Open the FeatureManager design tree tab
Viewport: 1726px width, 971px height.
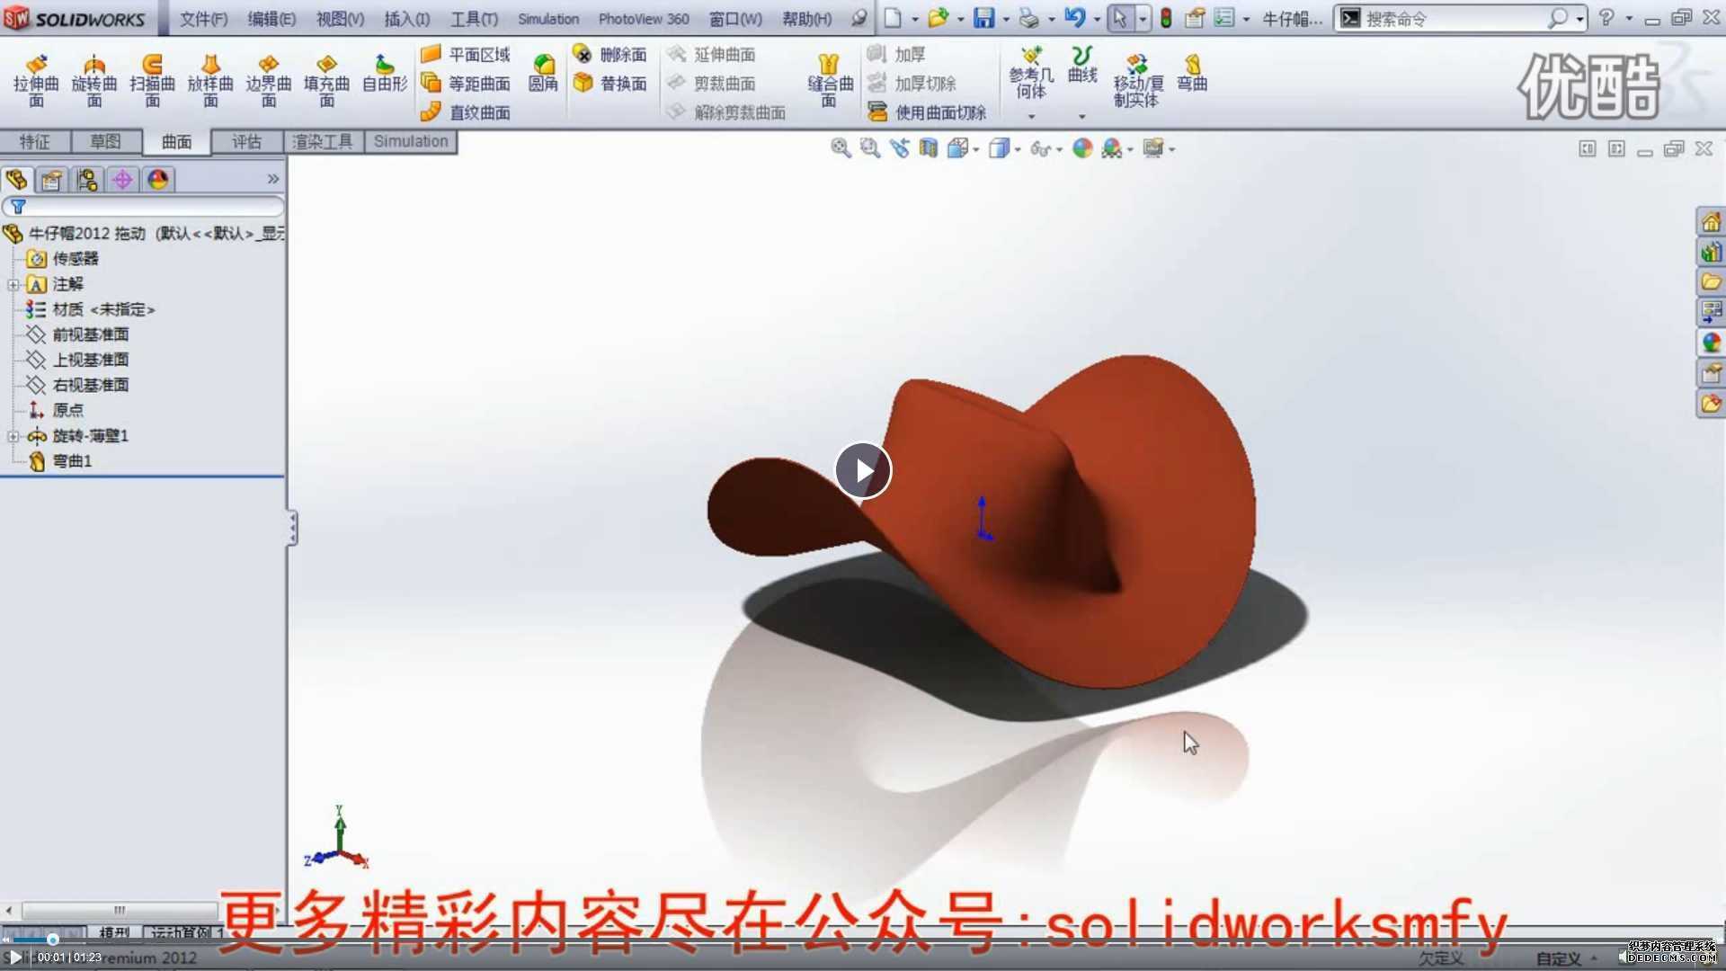click(17, 180)
